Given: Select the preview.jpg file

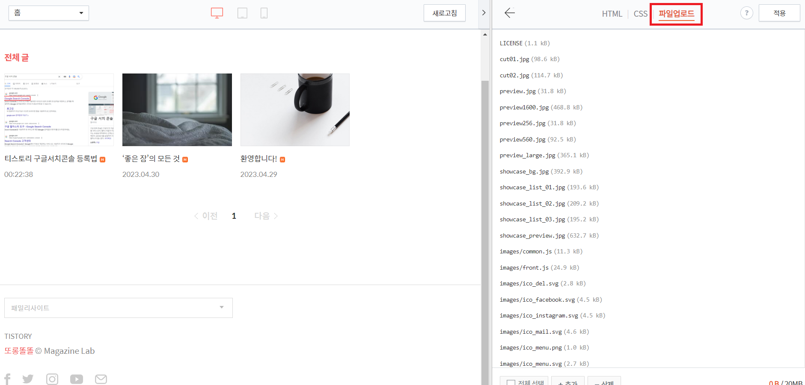Looking at the screenshot, I should coord(533,91).
